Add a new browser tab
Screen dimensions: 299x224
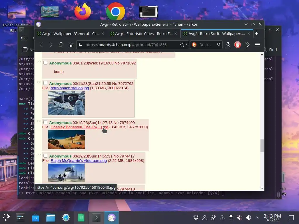point(256,34)
